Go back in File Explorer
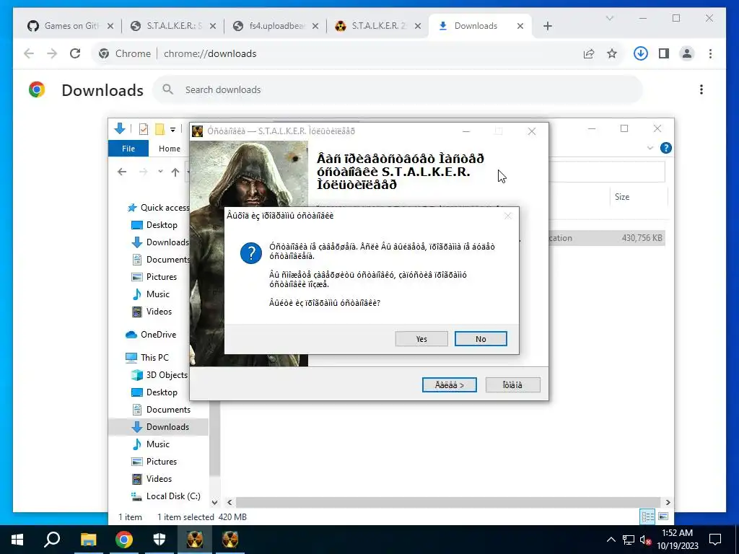 pyautogui.click(x=122, y=172)
